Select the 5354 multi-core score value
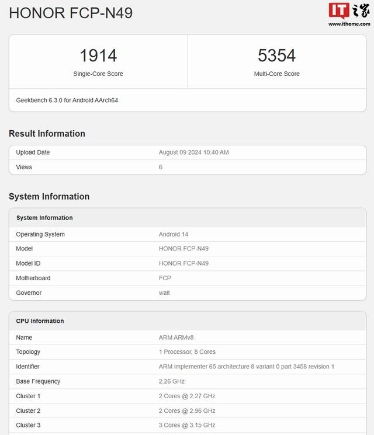The height and width of the screenshot is (435, 374). coord(276,55)
